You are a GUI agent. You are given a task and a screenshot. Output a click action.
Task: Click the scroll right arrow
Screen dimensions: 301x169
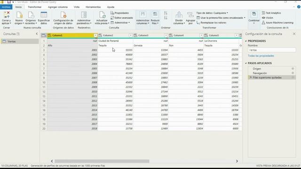coord(237,161)
